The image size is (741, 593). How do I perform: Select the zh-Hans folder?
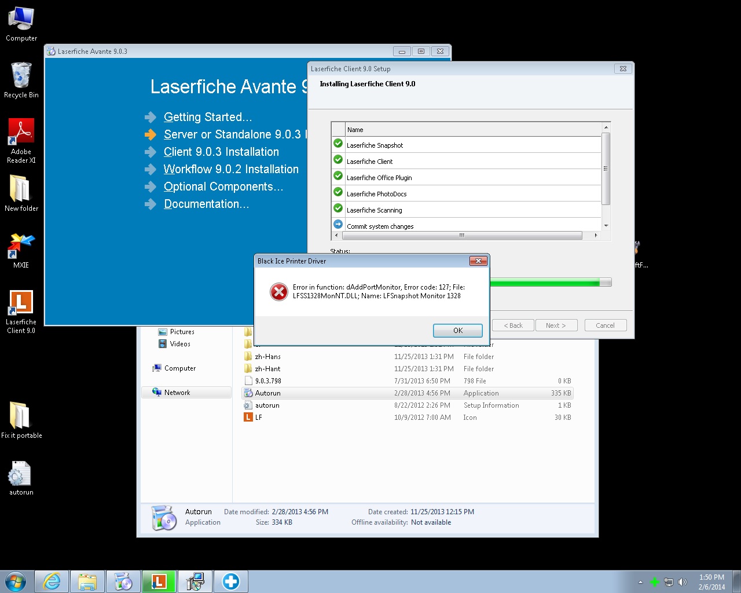pos(408,357)
